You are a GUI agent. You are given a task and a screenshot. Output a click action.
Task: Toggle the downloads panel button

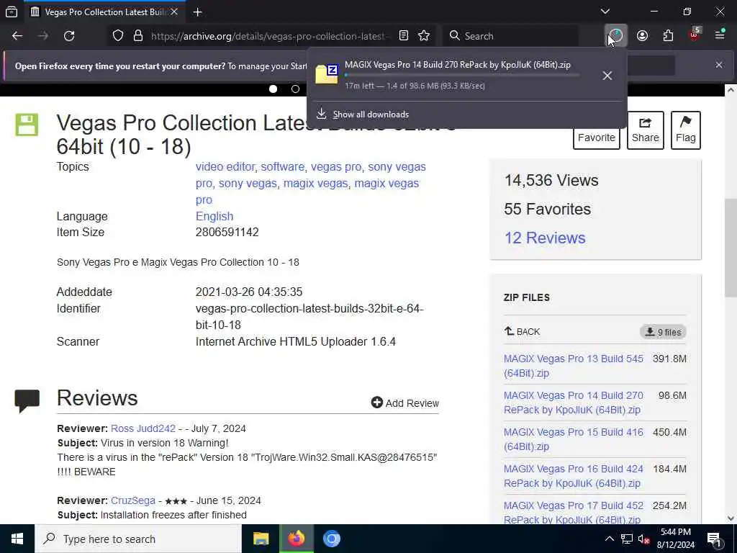pos(615,35)
